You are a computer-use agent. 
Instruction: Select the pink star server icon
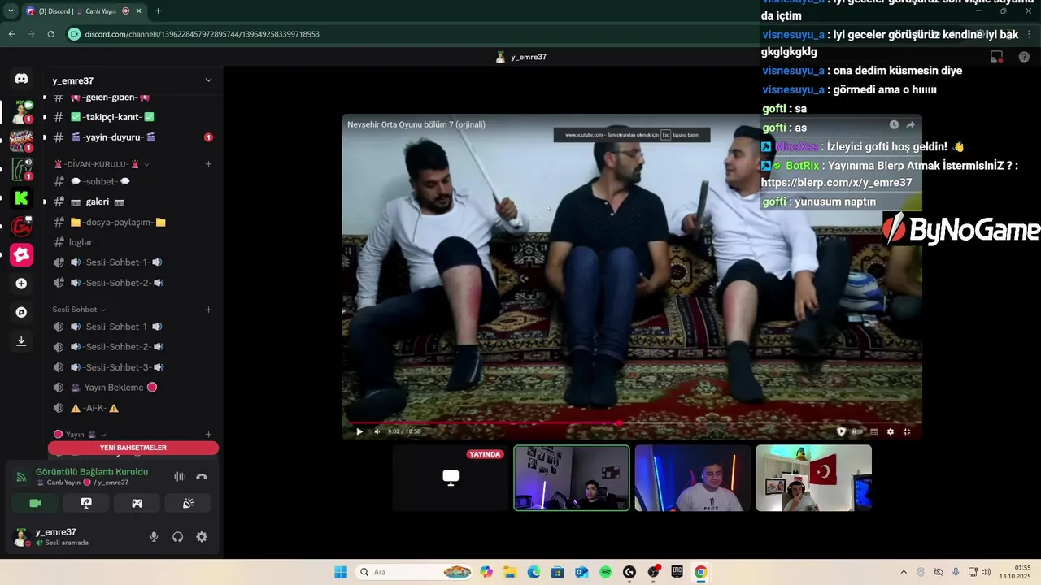coord(21,254)
